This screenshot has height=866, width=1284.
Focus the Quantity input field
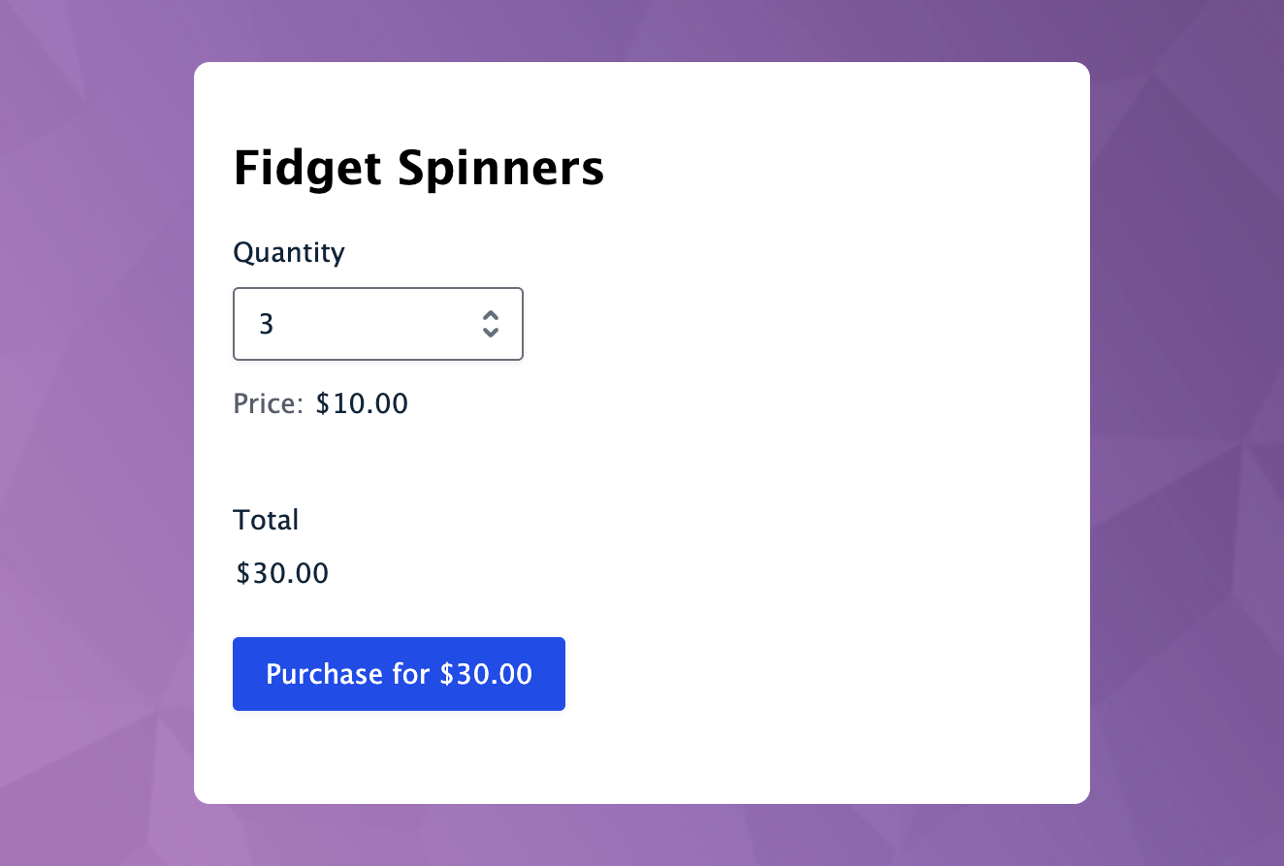tap(378, 324)
